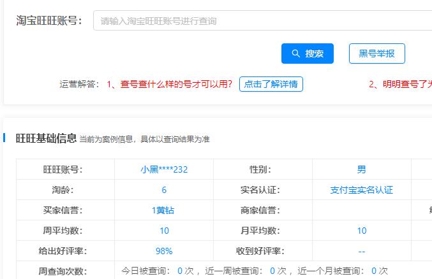Click the 淘龄 value 6

point(164,190)
